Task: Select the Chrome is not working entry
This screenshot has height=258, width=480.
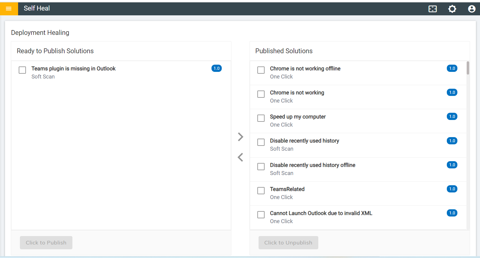Action: point(297,93)
